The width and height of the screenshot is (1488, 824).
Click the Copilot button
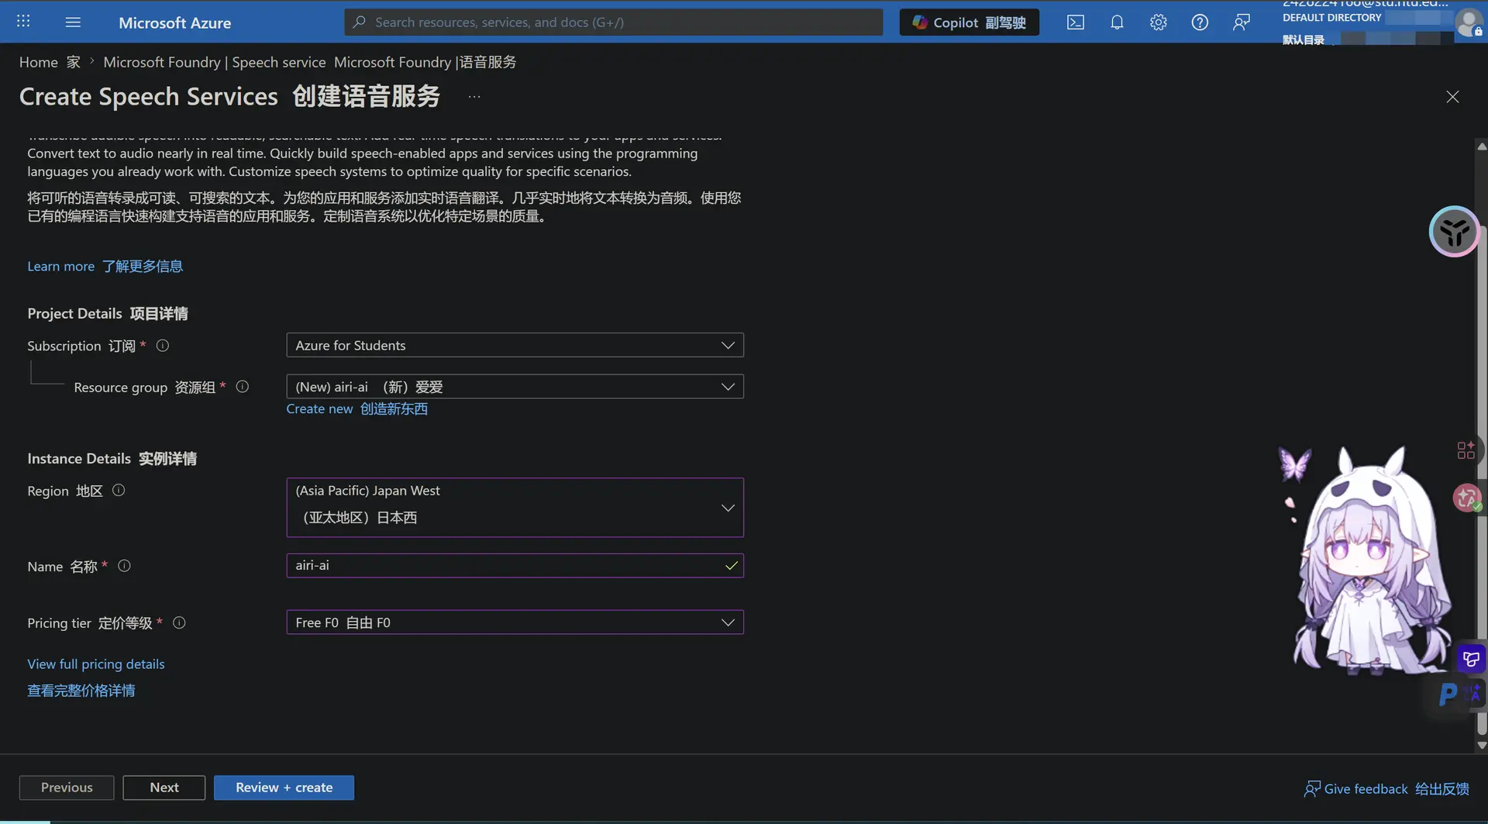click(x=969, y=22)
